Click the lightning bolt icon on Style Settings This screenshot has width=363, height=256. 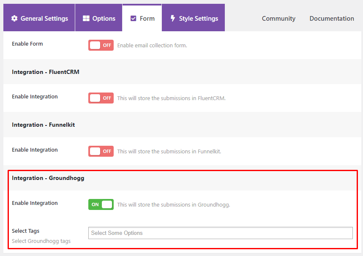click(x=173, y=18)
